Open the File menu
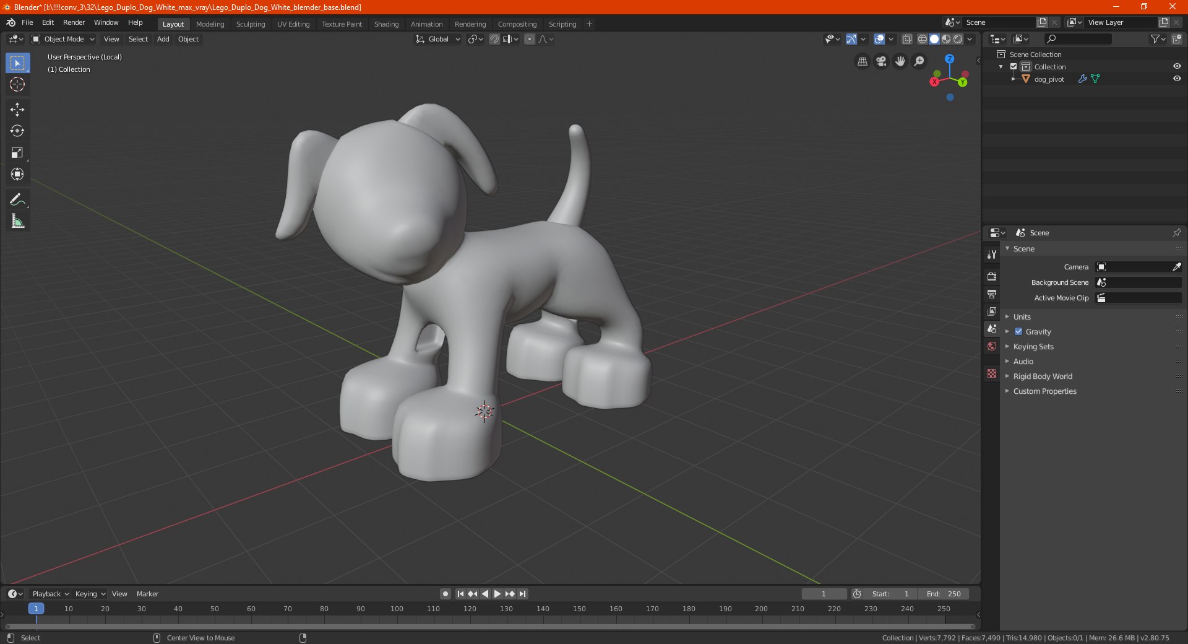Image resolution: width=1188 pixels, height=644 pixels. (x=27, y=22)
